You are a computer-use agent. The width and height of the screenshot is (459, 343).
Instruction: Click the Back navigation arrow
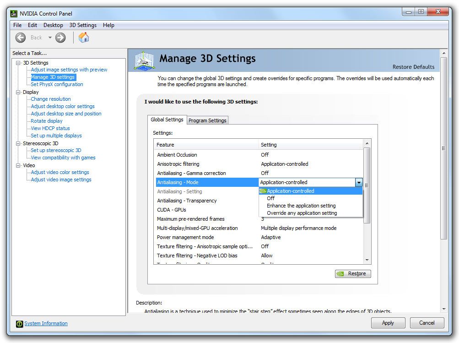coord(20,37)
